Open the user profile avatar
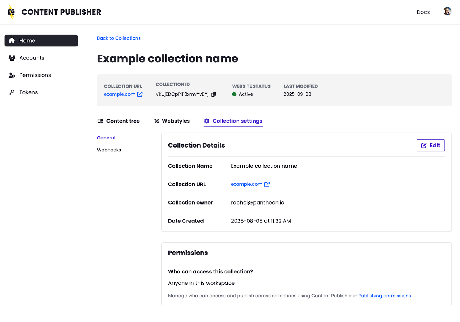 point(447,11)
